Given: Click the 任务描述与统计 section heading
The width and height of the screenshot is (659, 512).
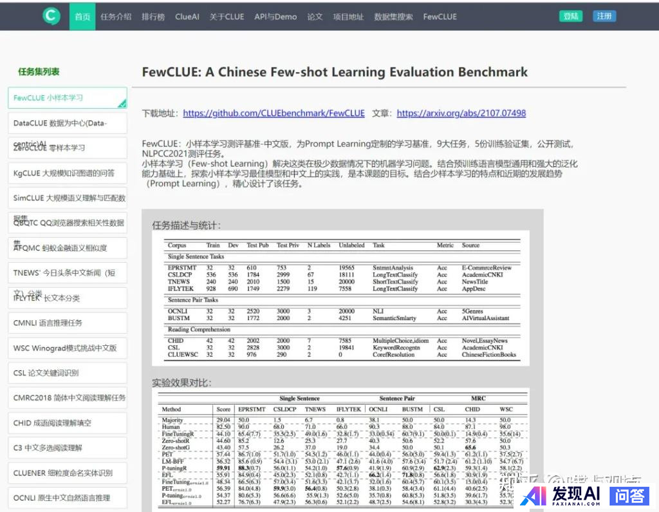Looking at the screenshot, I should (x=186, y=225).
